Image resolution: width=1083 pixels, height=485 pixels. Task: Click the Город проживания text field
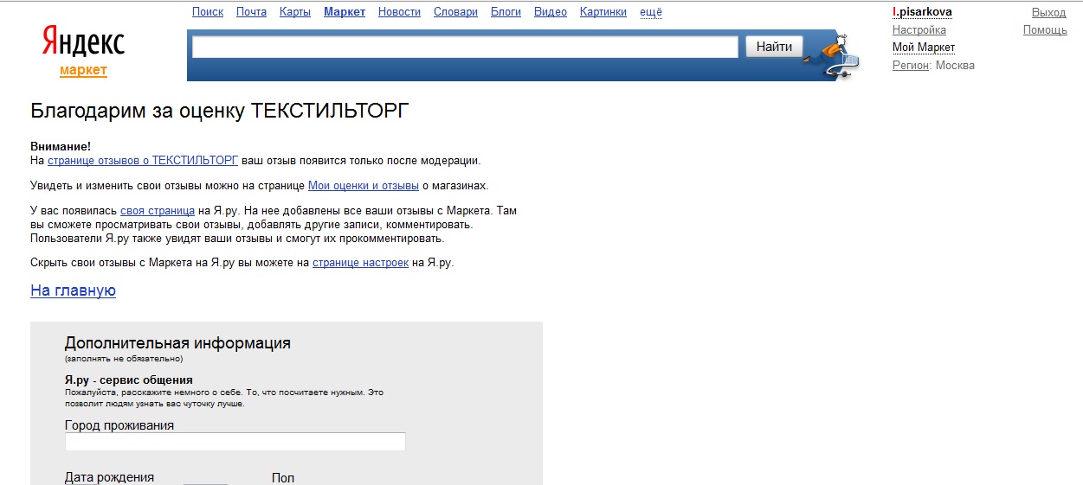[235, 442]
